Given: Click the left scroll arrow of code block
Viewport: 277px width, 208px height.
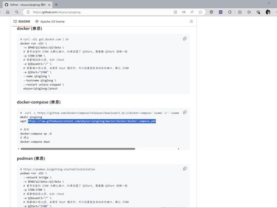Looking at the screenshot, I should (x=19, y=149).
